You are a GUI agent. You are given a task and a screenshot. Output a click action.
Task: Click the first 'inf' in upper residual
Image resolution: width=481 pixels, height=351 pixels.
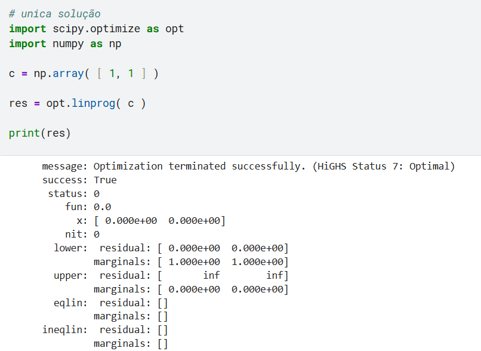pyautogui.click(x=211, y=275)
